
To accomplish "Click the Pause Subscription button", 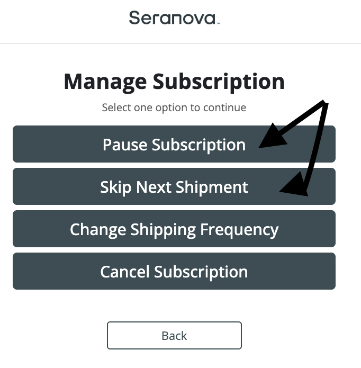I will click(174, 144).
